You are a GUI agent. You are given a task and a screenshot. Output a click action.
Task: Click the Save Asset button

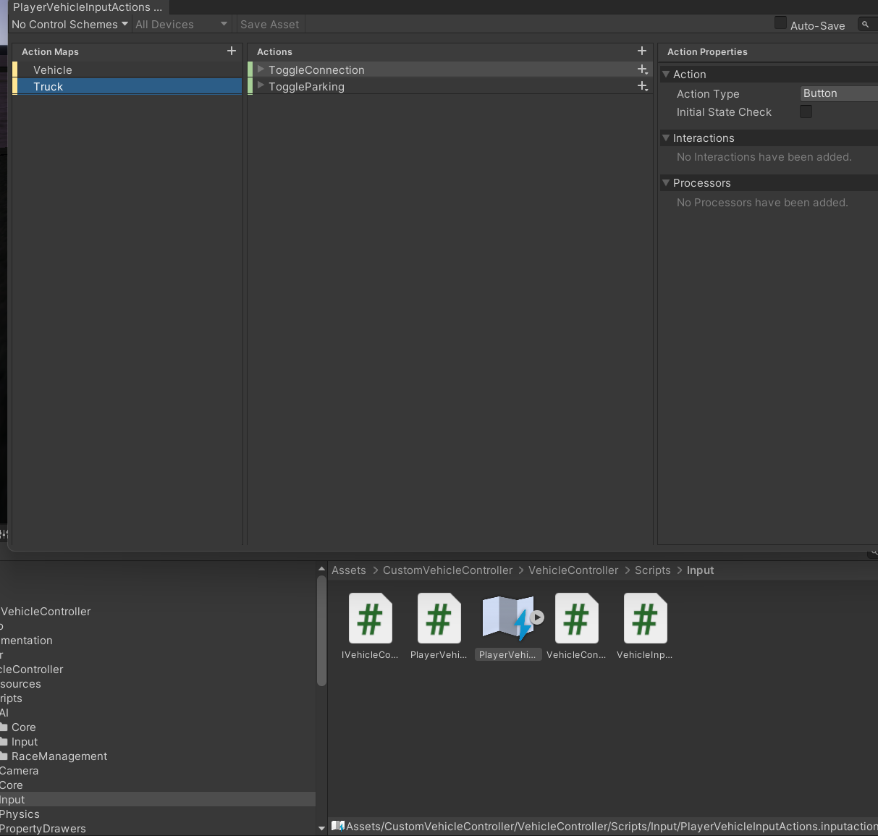click(269, 25)
